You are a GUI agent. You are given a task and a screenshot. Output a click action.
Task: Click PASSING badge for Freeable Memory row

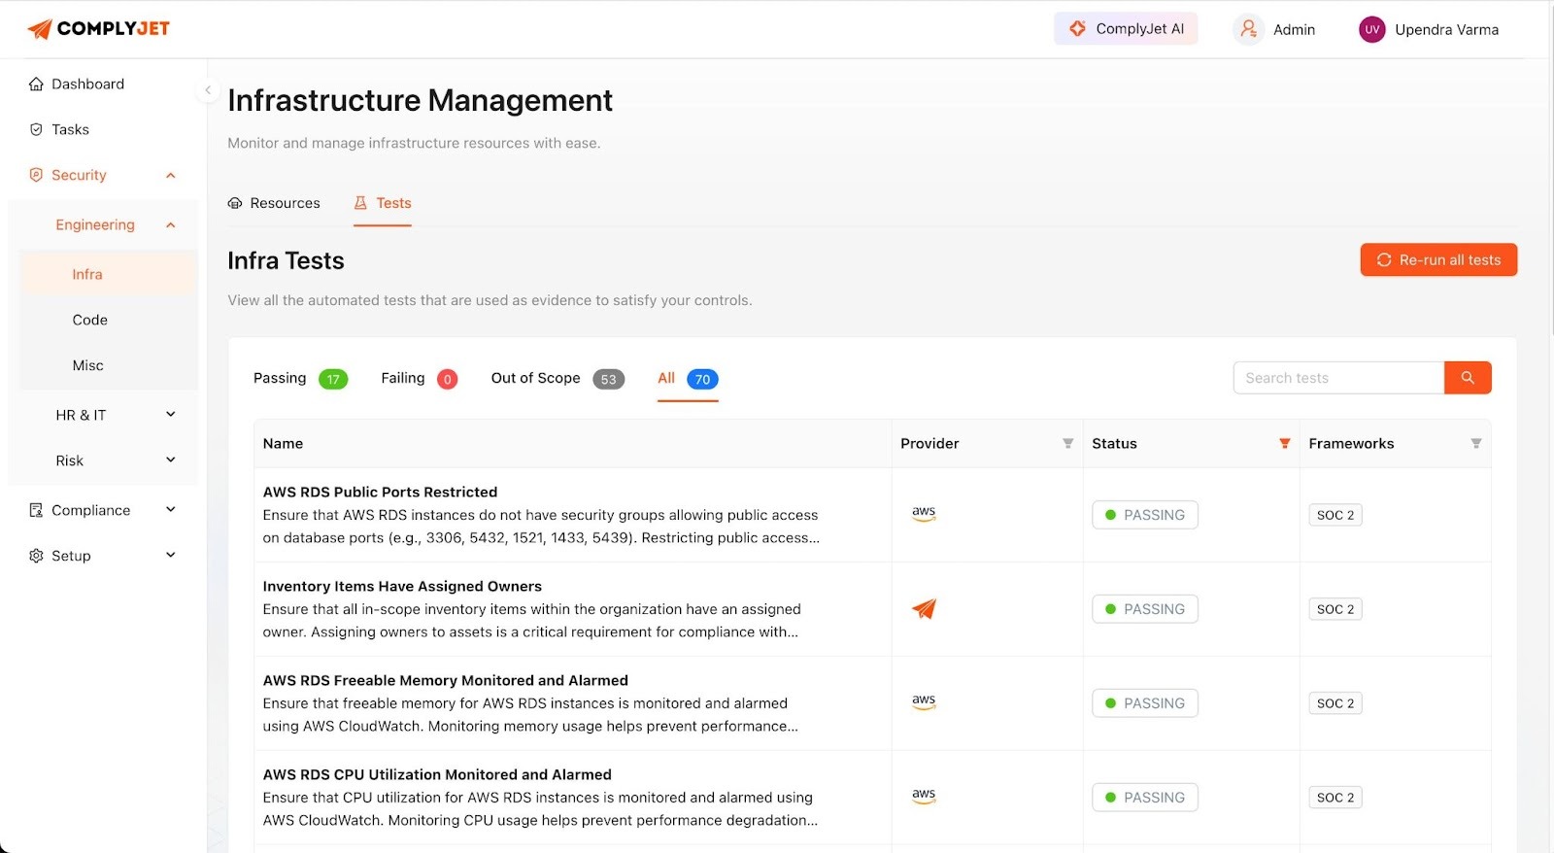tap(1145, 703)
